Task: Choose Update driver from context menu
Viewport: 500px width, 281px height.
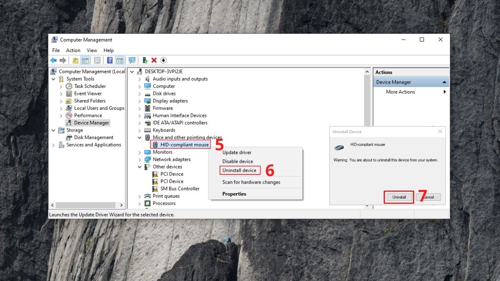Action: pos(237,152)
